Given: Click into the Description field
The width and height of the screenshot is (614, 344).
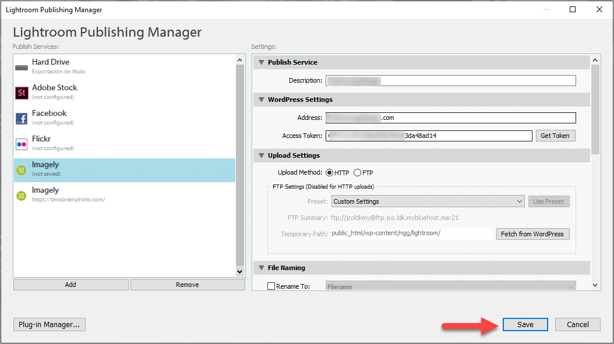Looking at the screenshot, I should point(451,81).
